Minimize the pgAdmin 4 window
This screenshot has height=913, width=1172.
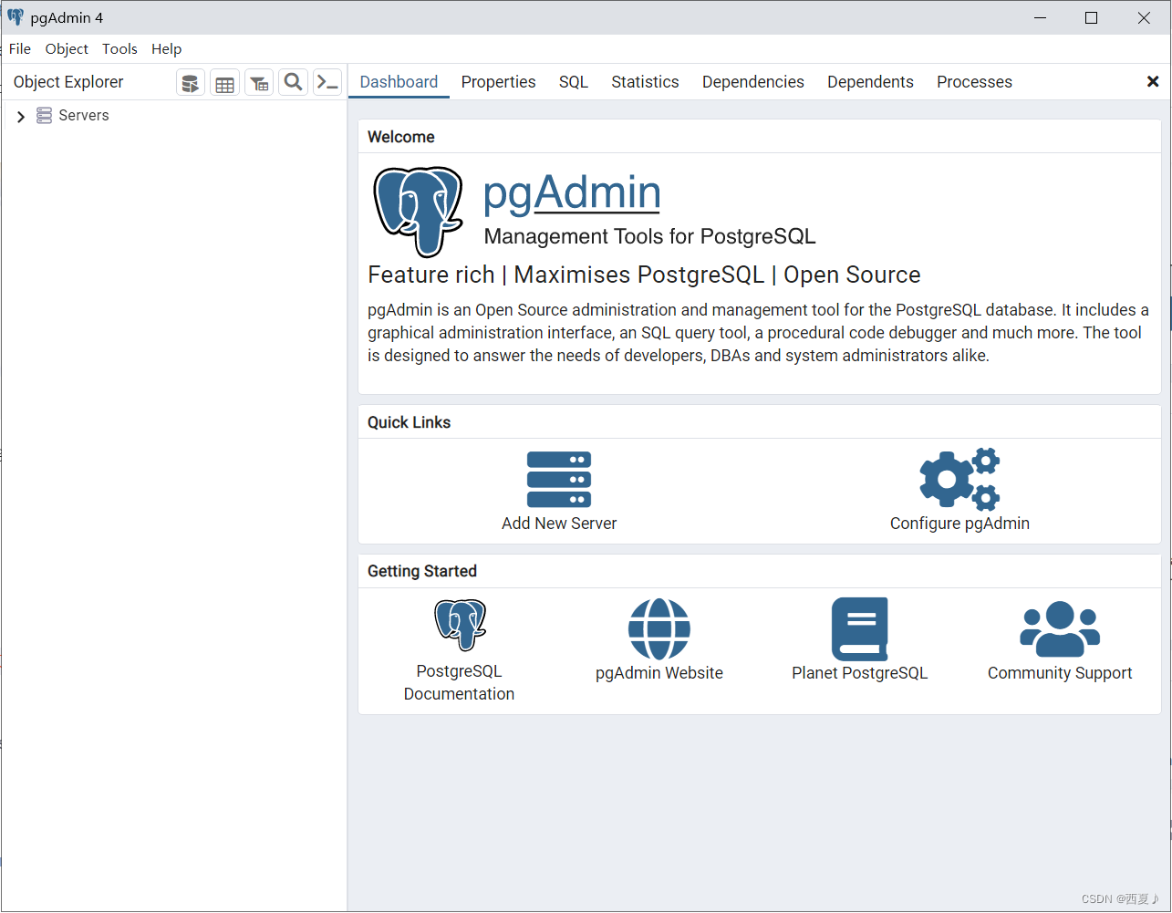point(1040,17)
